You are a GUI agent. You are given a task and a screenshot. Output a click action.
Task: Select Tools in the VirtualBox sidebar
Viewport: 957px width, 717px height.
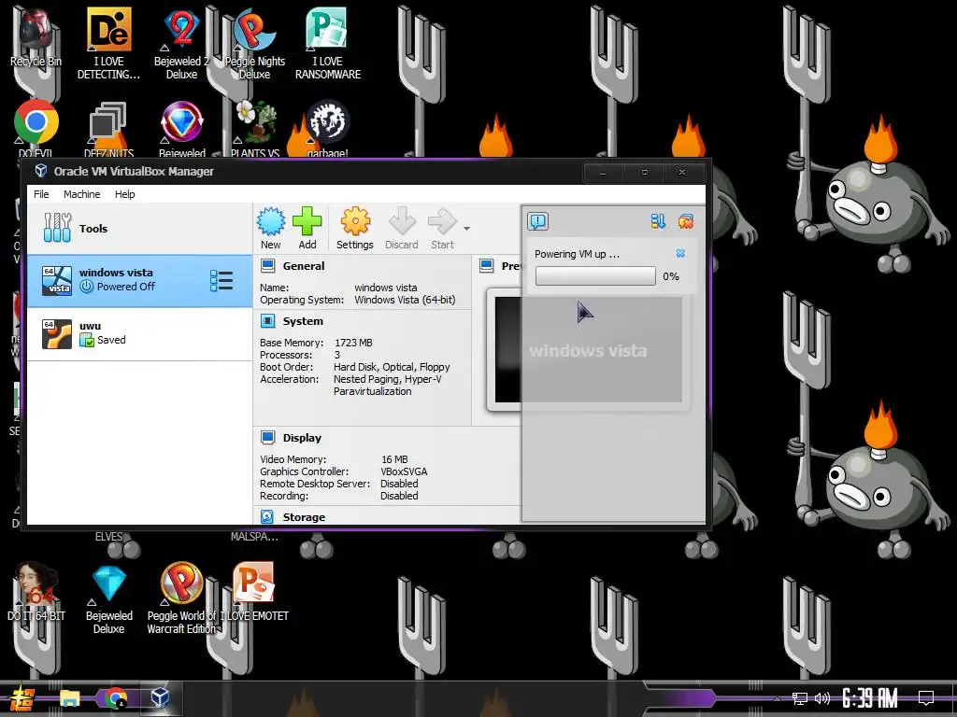(x=140, y=229)
